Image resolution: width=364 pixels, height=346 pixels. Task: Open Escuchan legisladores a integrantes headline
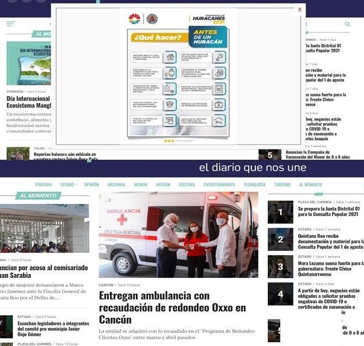tap(53, 329)
